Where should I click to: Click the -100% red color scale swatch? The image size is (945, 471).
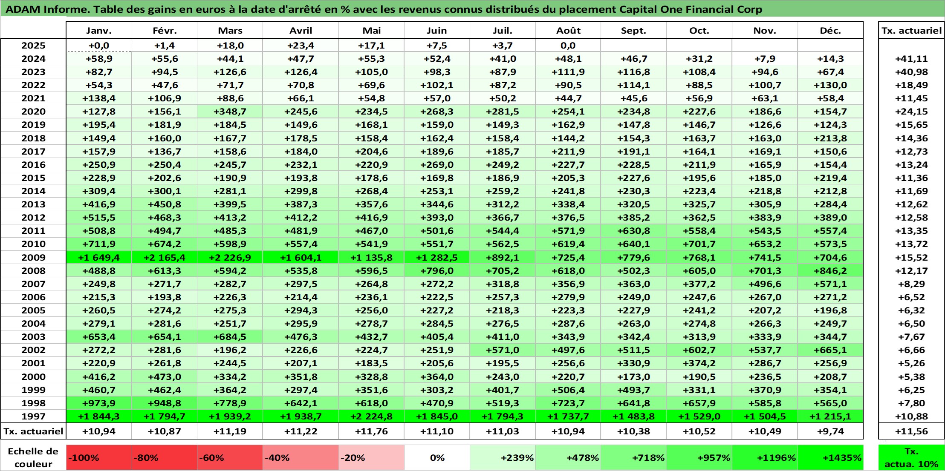(99, 458)
